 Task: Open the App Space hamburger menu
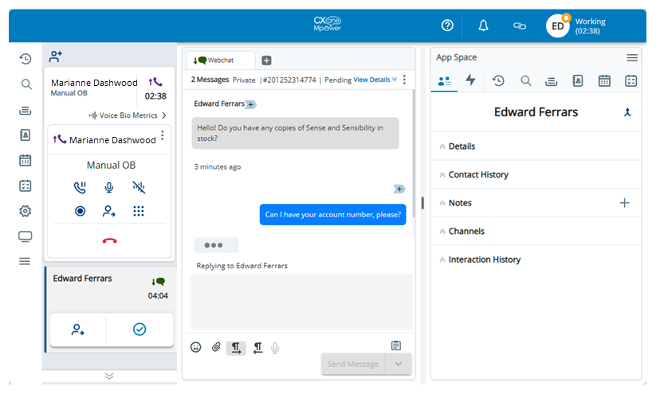(632, 57)
